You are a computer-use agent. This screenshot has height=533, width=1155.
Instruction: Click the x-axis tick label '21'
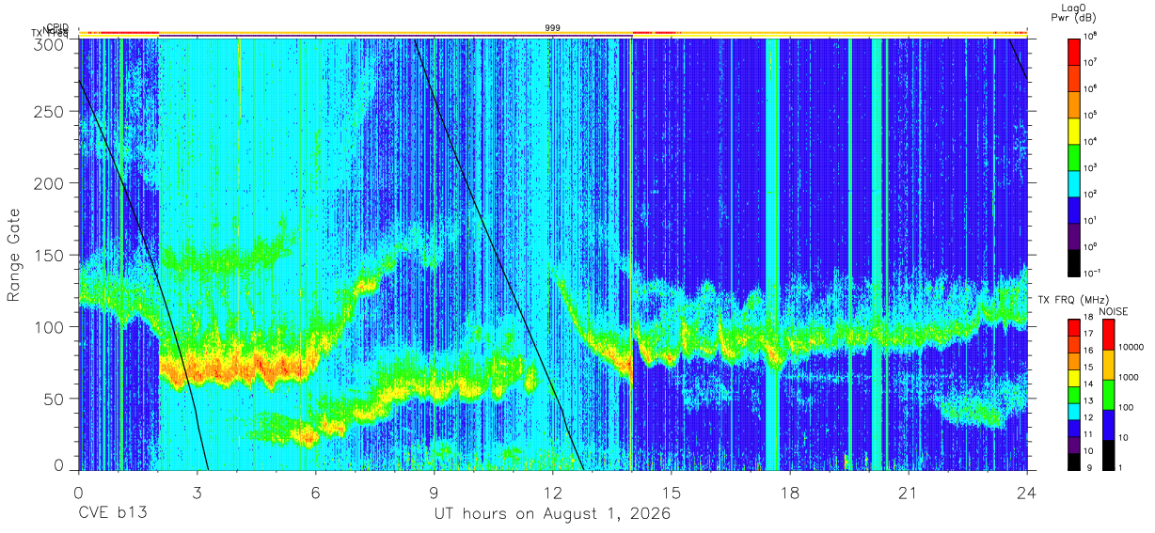tap(909, 492)
